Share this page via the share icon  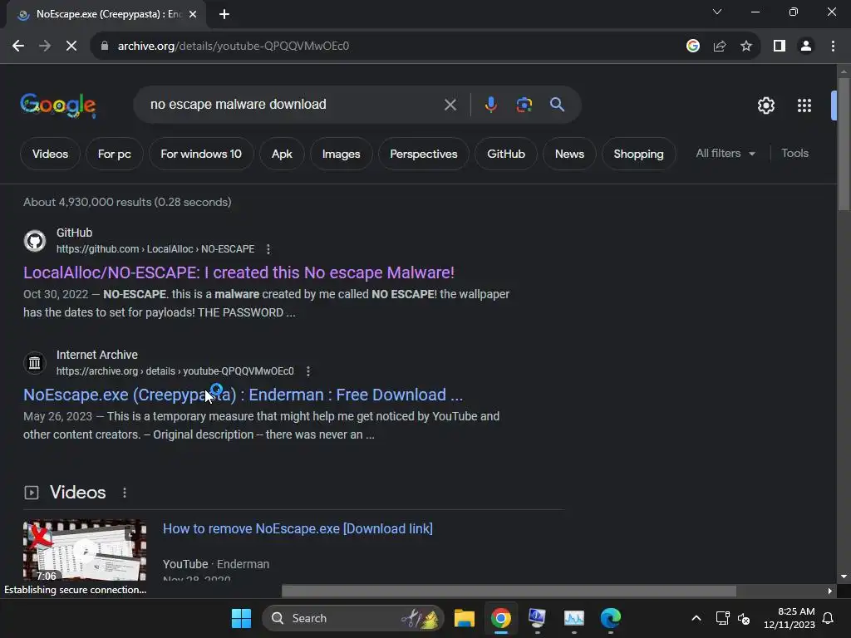click(x=720, y=47)
